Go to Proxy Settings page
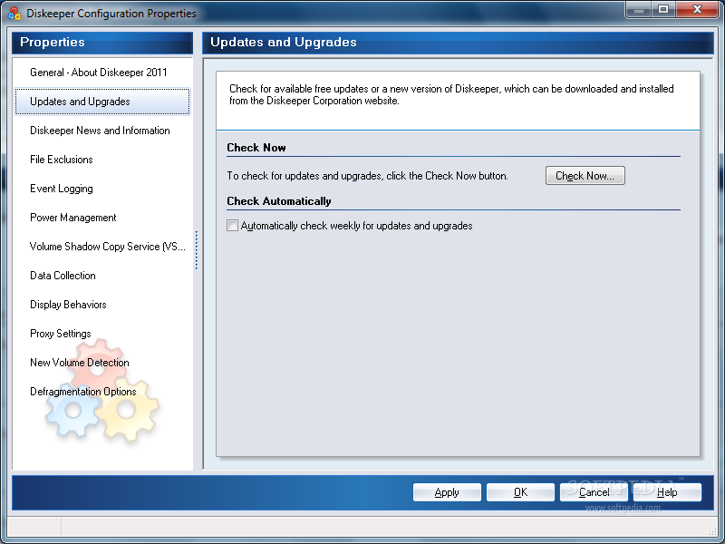Screen dimensions: 725x544 coord(61,334)
